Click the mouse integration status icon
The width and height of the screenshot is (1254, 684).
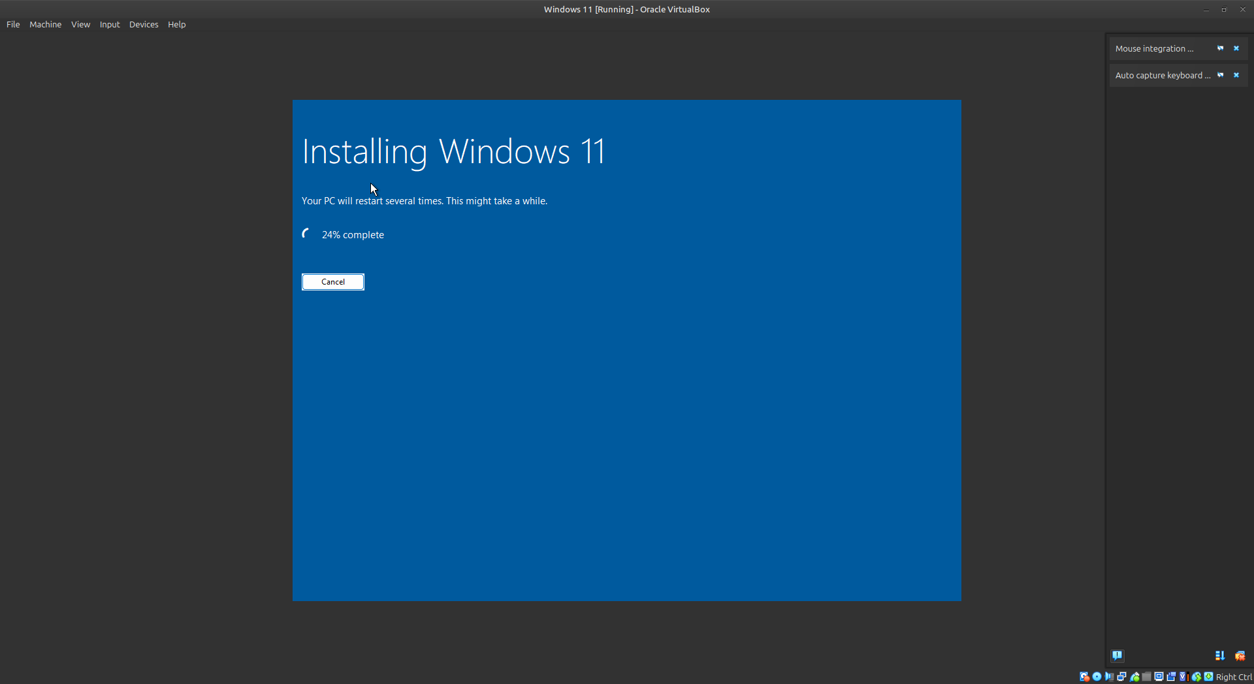[x=1196, y=677]
